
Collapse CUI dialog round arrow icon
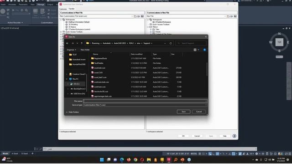click(234, 136)
